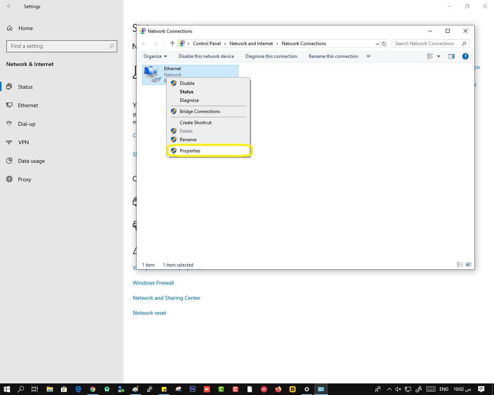Click the Ethernet adapter icon
Screen dimensions: 494x395
(x=152, y=74)
